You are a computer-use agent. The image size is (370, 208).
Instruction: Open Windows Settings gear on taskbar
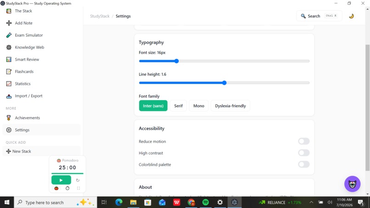(x=220, y=202)
